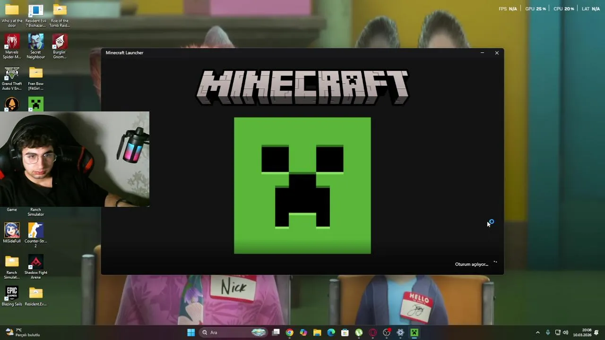Open the network status tray icon
This screenshot has height=340, width=605.
(x=558, y=332)
